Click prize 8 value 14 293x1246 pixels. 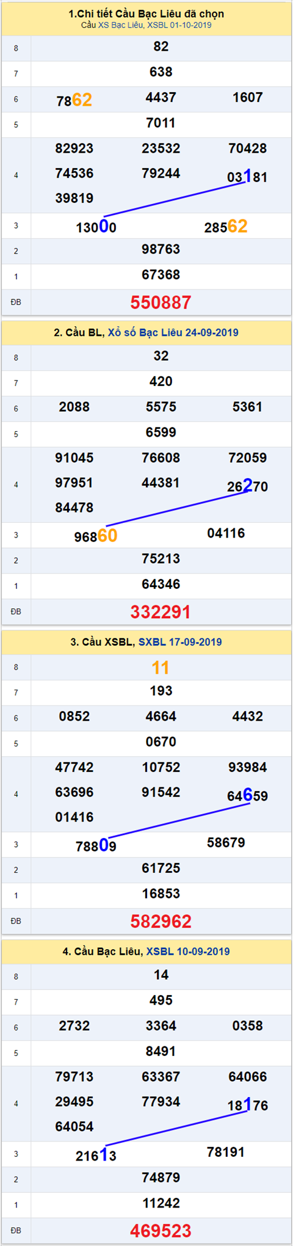coord(161,975)
